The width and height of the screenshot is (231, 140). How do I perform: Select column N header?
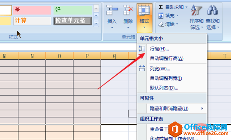[x=32, y=56]
